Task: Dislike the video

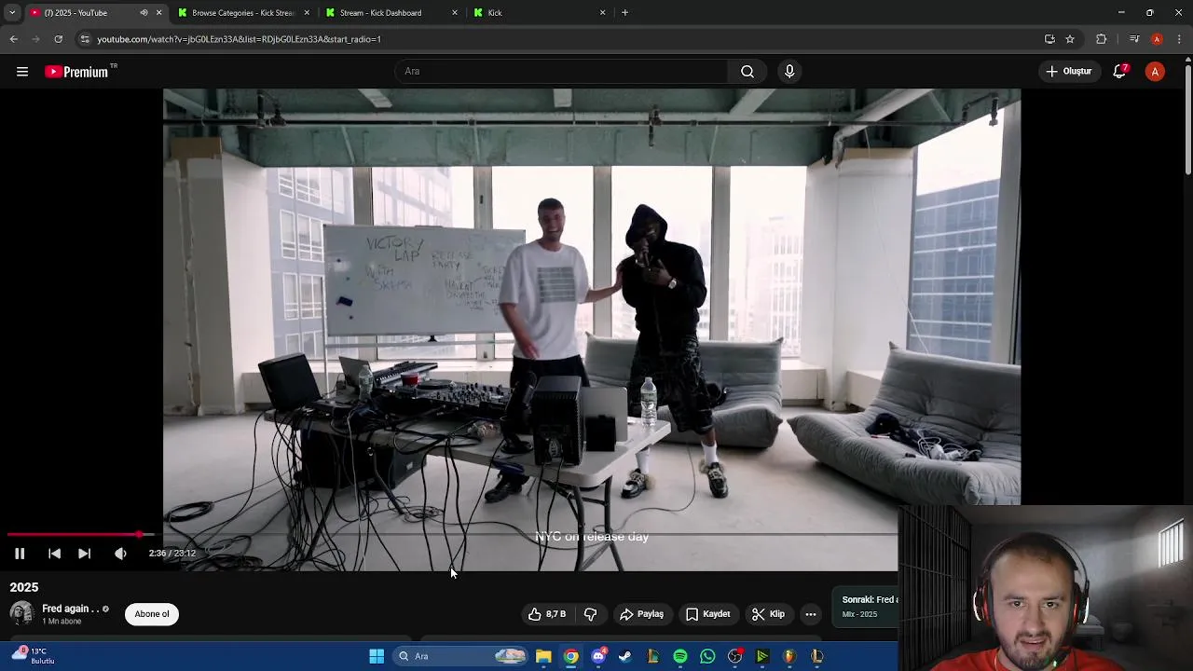Action: pyautogui.click(x=590, y=614)
